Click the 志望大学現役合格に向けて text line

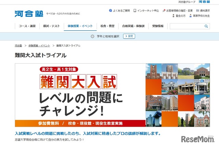49,139
